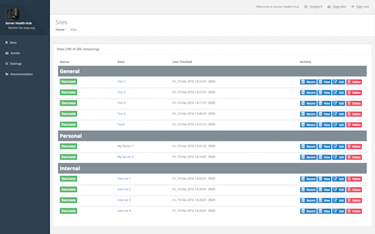The width and height of the screenshot is (375, 234).
Task: Click View button for Test5
Action: (324, 125)
